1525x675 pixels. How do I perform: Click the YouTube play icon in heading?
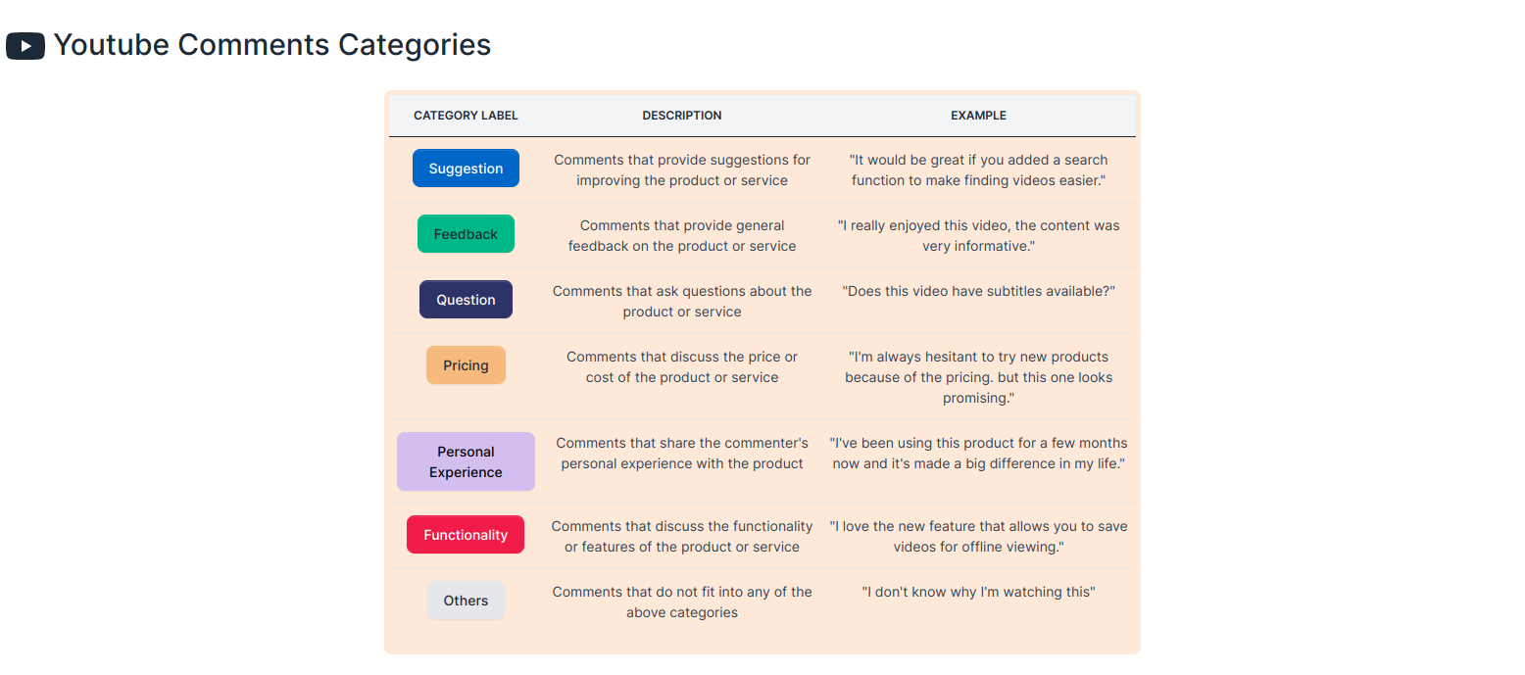(x=25, y=46)
